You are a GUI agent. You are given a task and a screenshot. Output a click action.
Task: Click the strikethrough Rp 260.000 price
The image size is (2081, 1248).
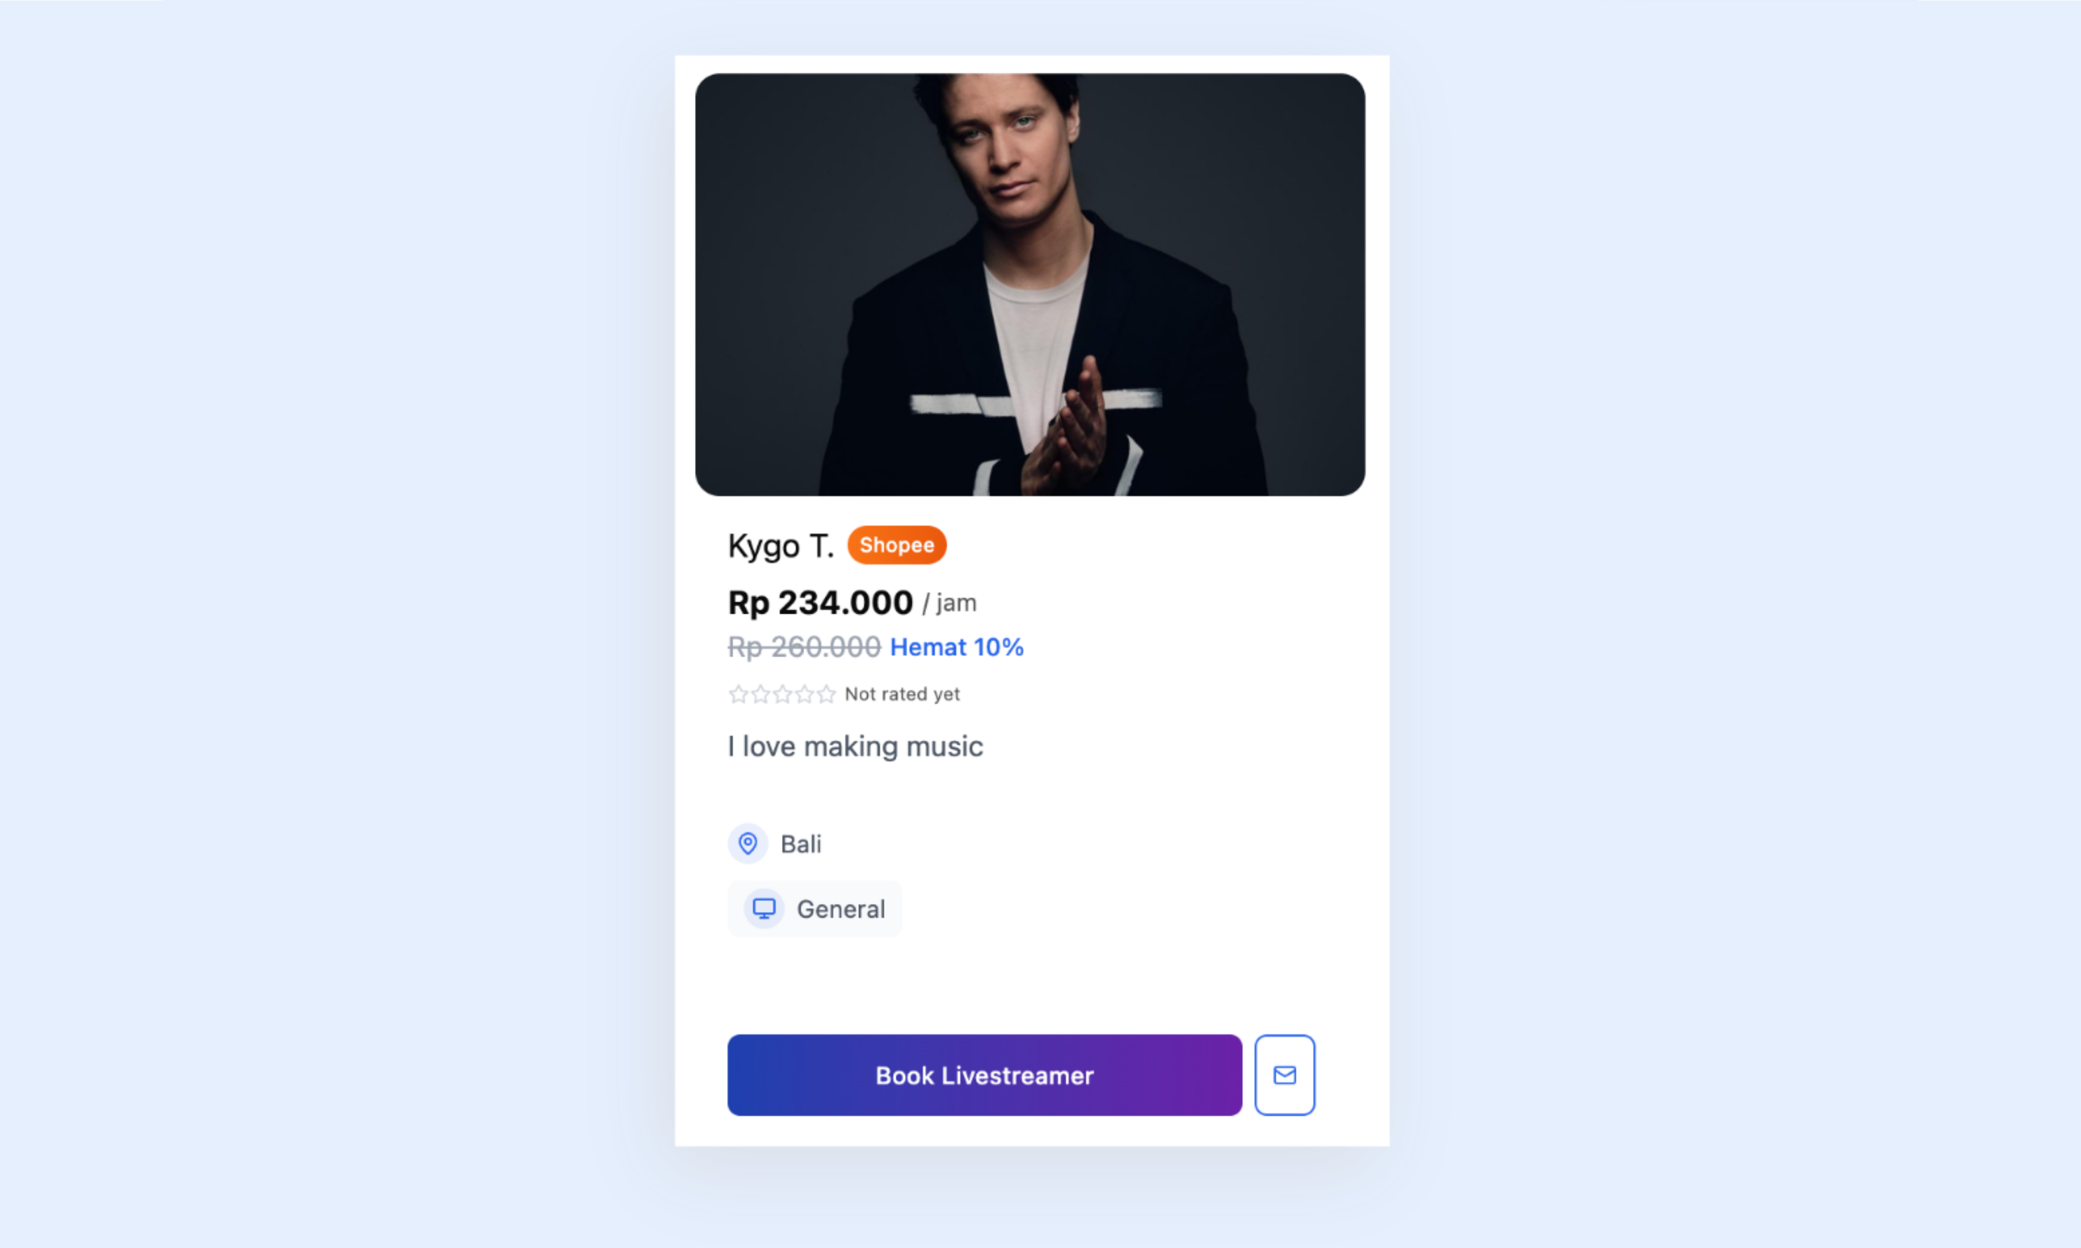pyautogui.click(x=804, y=647)
